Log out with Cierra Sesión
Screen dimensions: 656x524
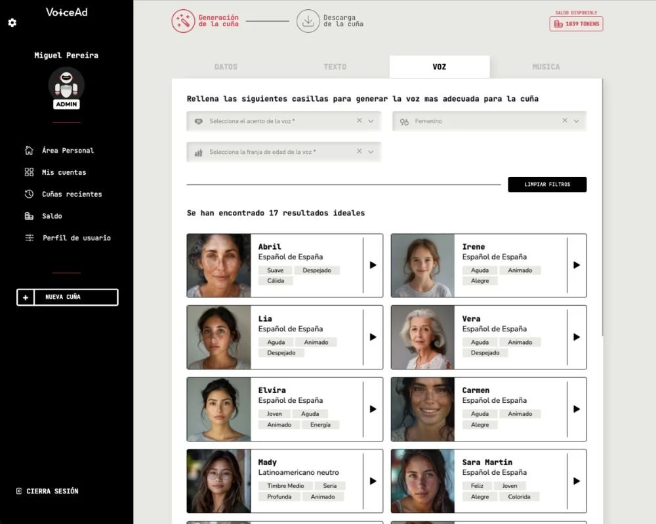tap(47, 491)
